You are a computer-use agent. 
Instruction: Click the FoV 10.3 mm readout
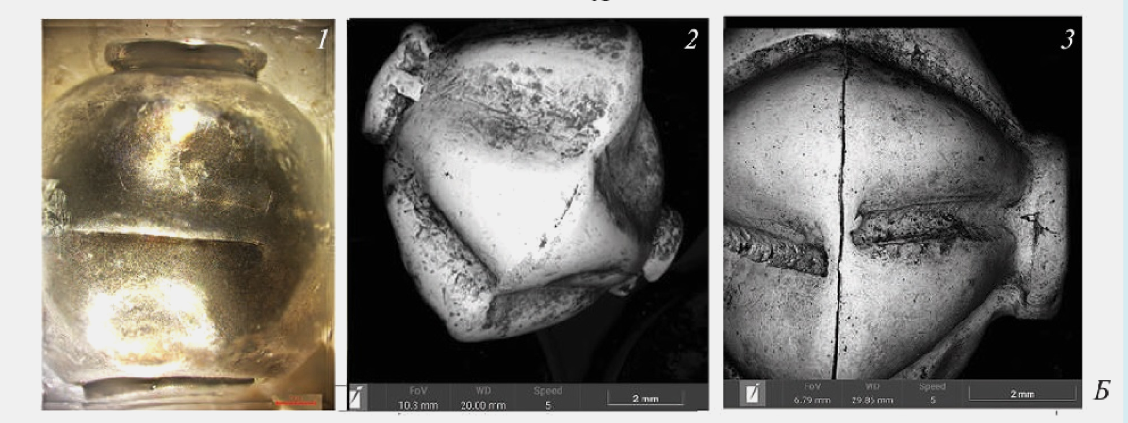click(x=417, y=405)
